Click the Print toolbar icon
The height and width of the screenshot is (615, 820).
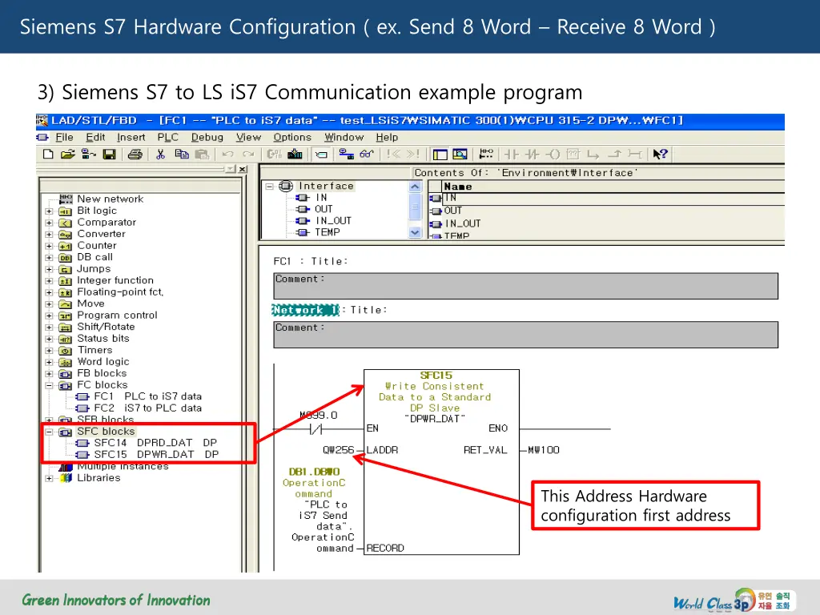135,155
